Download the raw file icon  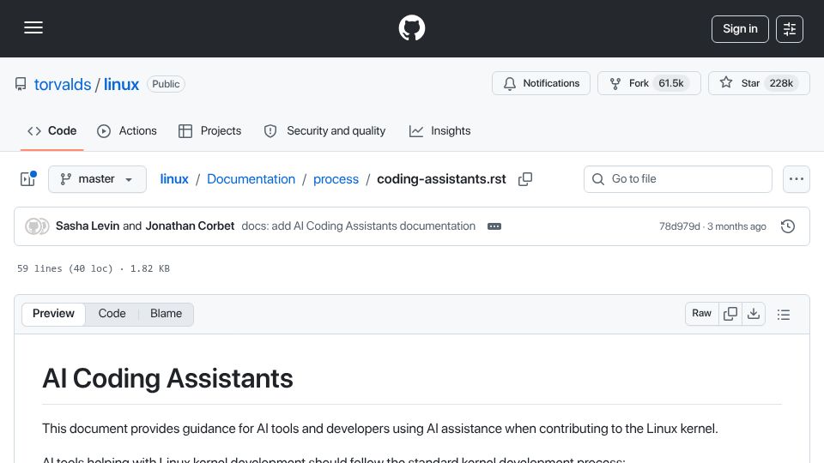754,314
